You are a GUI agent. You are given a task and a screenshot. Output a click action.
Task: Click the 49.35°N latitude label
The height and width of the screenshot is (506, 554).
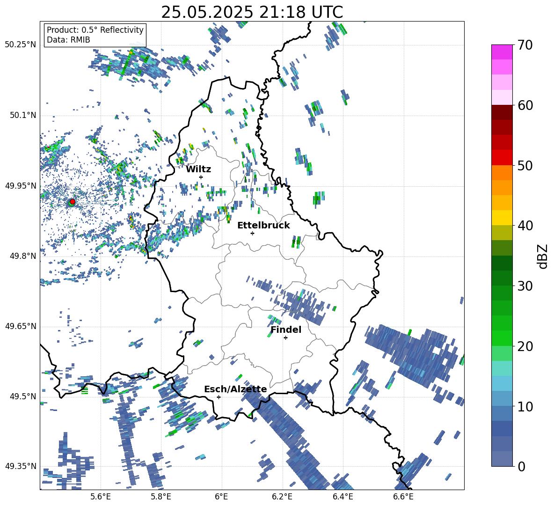click(x=21, y=466)
